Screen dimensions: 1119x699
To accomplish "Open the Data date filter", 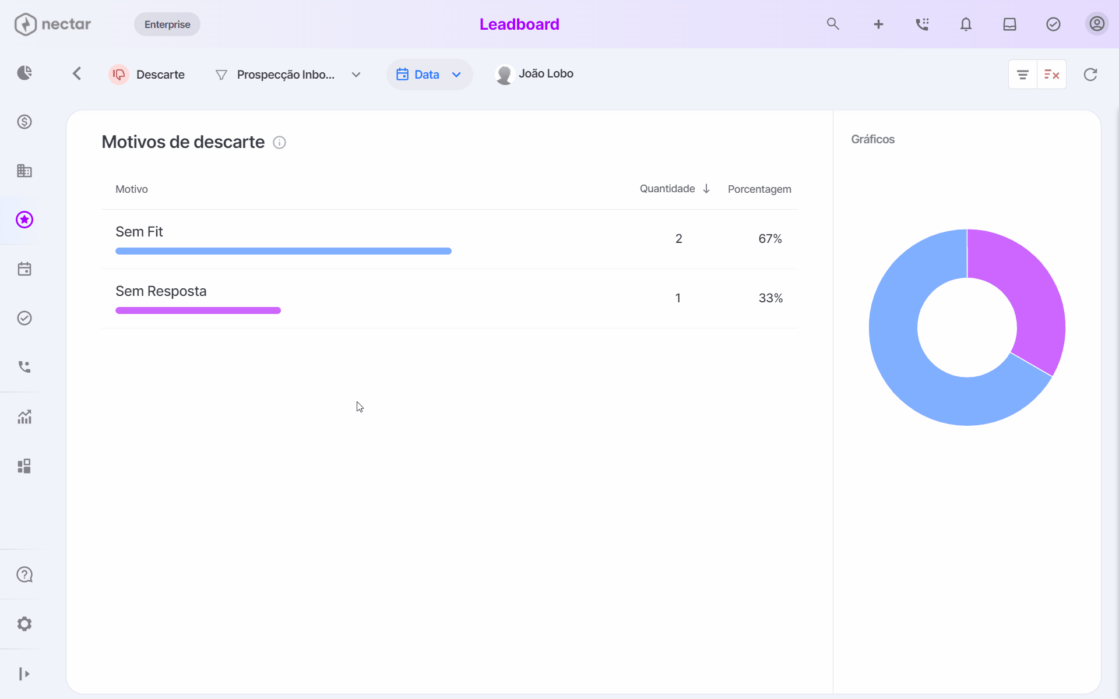I will [429, 75].
